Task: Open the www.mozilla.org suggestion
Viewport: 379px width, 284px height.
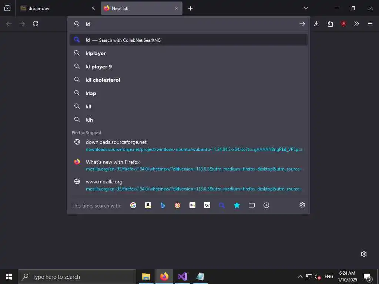Action: click(188, 185)
